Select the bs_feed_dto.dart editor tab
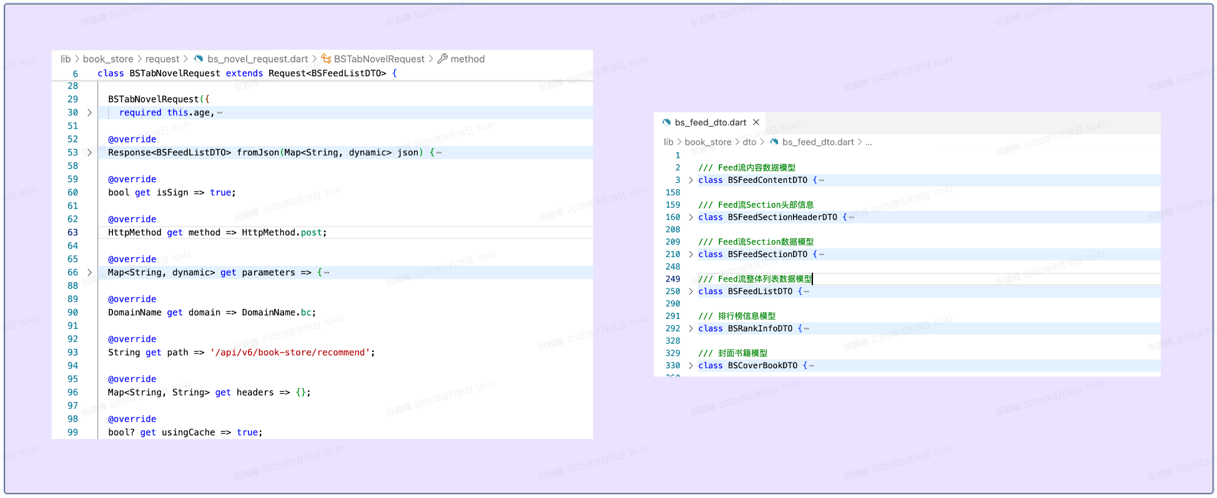1217x498 pixels. point(710,122)
